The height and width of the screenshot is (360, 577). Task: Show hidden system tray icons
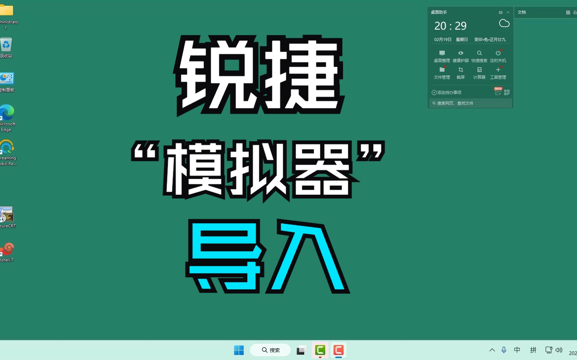(492, 350)
